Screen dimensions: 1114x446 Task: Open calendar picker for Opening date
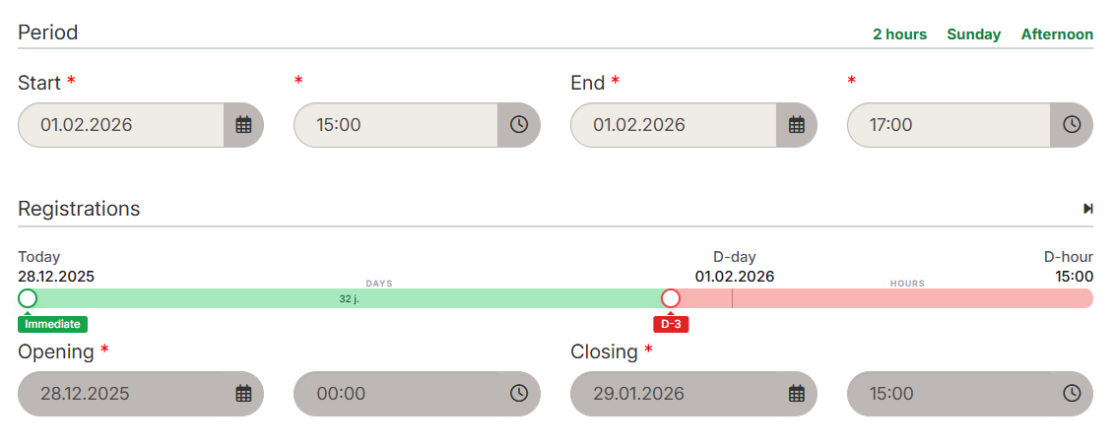pyautogui.click(x=243, y=394)
